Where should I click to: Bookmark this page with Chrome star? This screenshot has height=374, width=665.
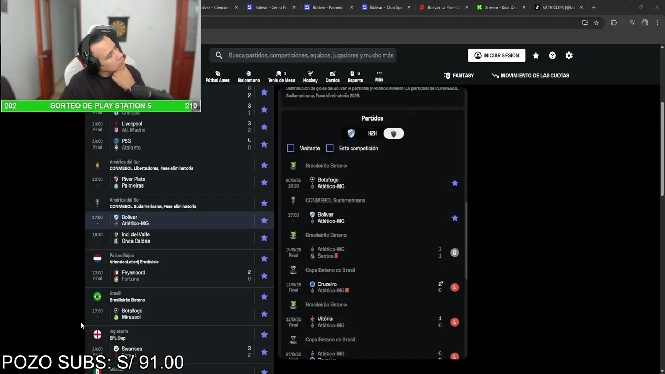click(x=596, y=23)
